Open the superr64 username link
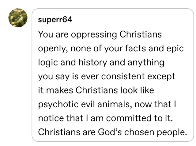 click(55, 20)
